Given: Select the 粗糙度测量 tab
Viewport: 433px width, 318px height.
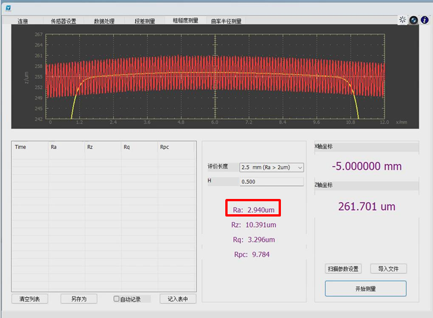Looking at the screenshot, I should pyautogui.click(x=186, y=21).
